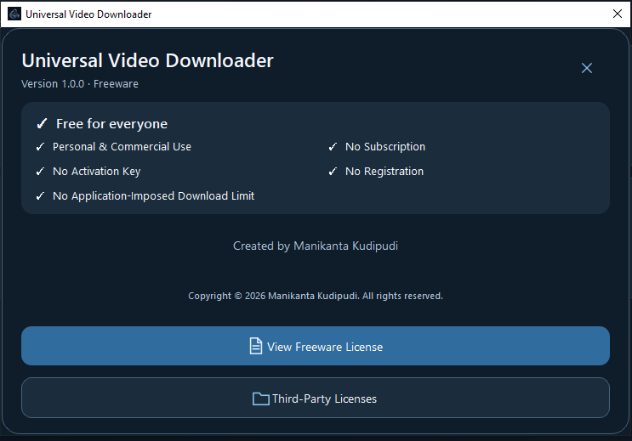Click the app icon in title bar
632x441 pixels.
pos(14,14)
